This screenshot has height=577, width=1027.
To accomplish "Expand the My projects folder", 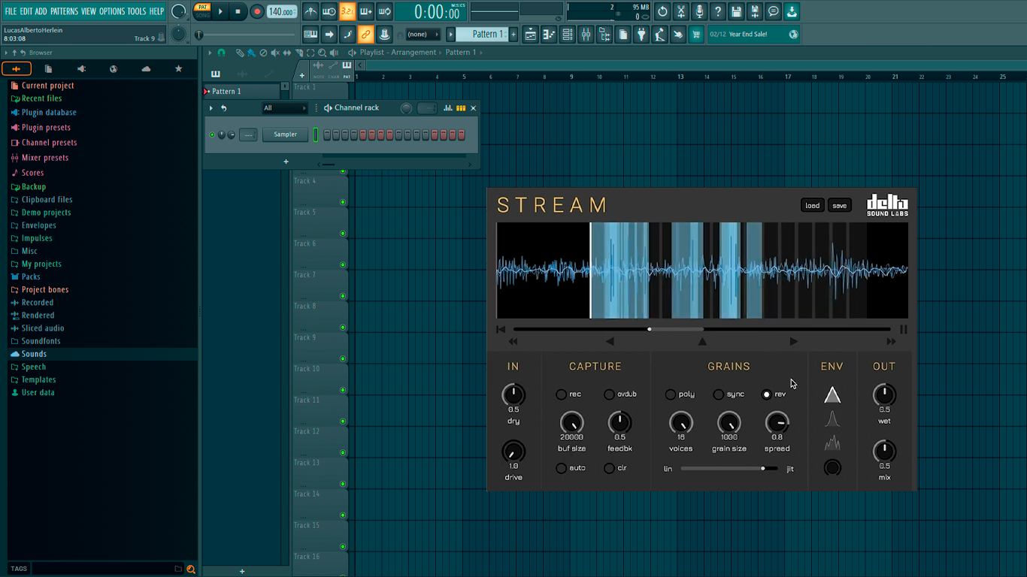I will (41, 264).
